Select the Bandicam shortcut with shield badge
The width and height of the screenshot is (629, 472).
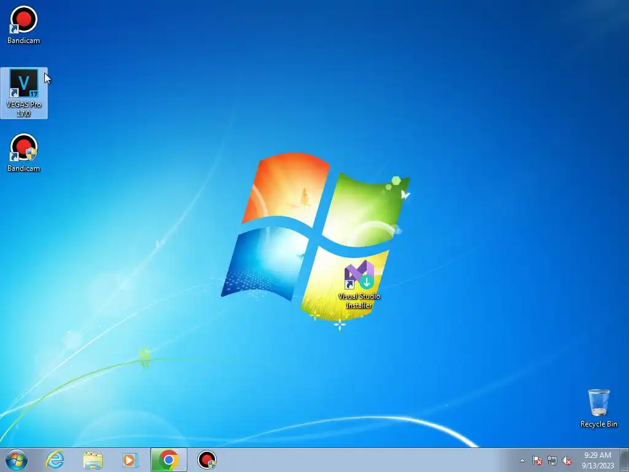click(23, 153)
